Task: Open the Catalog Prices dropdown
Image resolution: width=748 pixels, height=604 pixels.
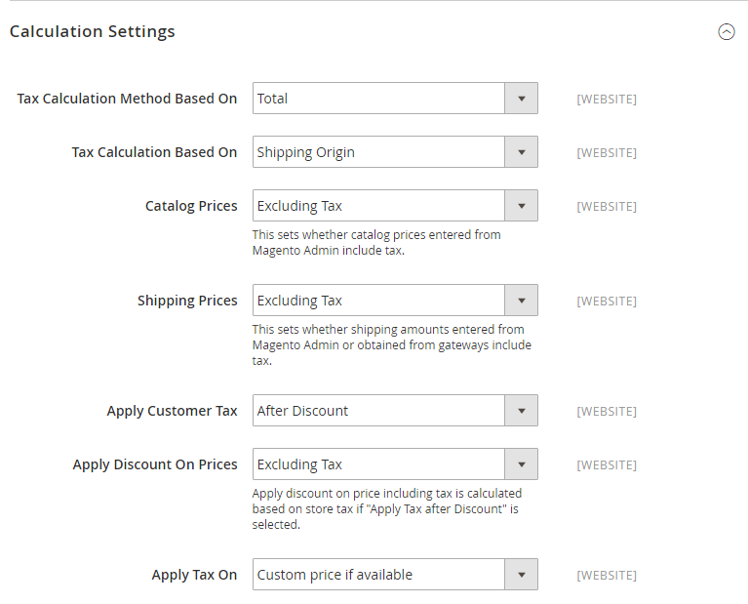Action: (395, 206)
